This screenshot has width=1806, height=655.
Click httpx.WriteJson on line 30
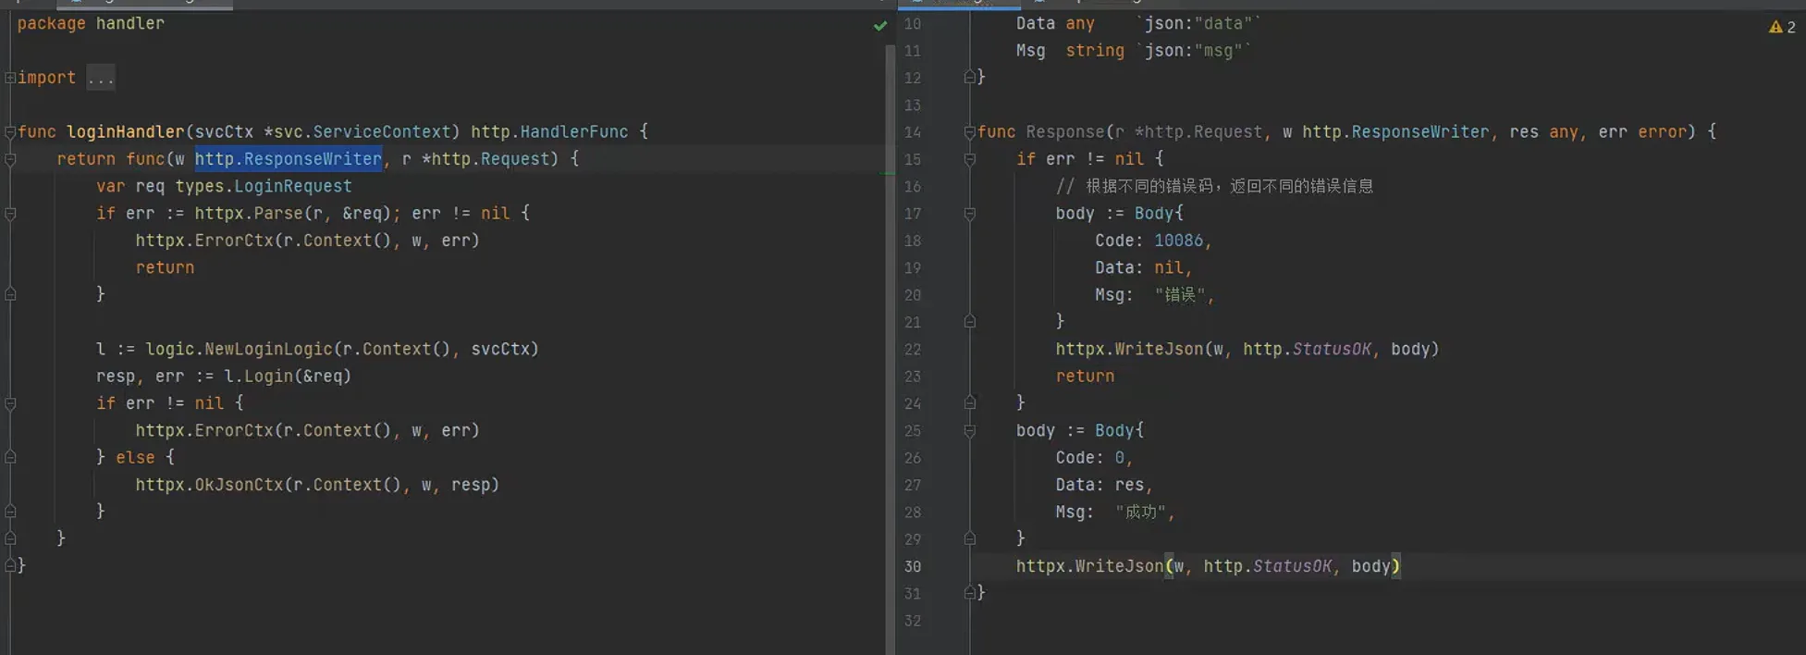[1089, 566]
